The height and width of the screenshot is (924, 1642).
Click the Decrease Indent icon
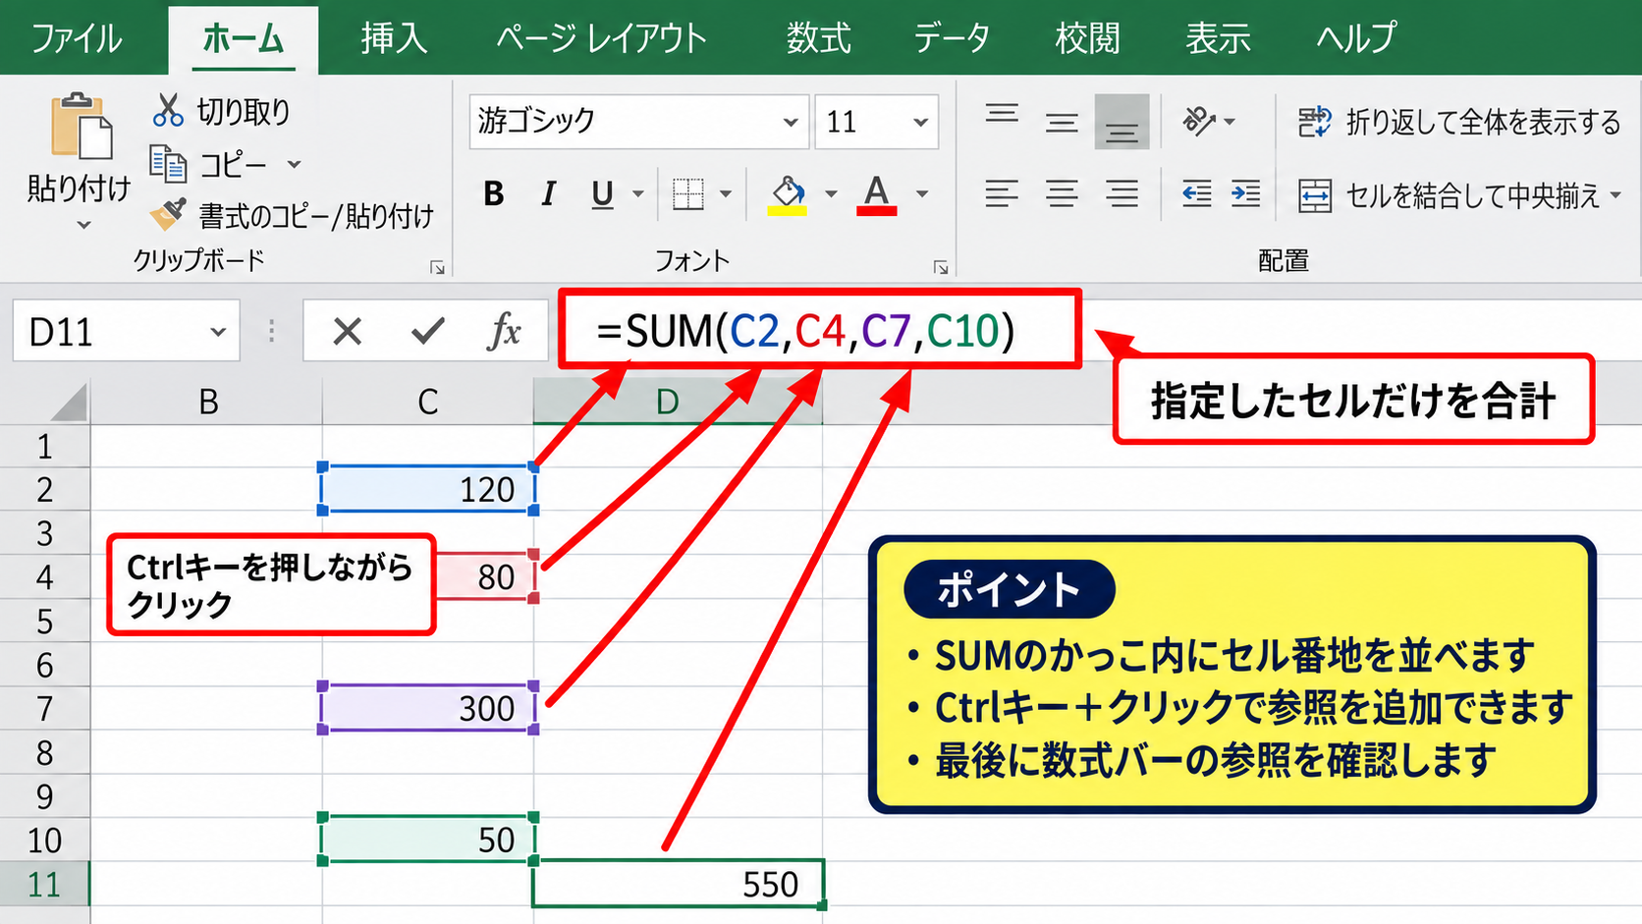coord(1196,193)
